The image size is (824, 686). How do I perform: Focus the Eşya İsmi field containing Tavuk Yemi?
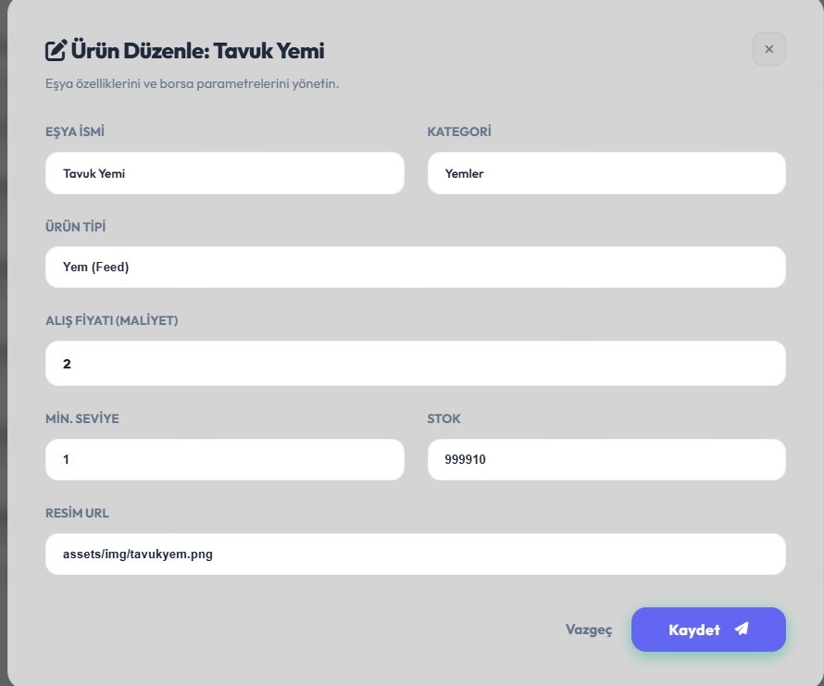[x=224, y=173]
